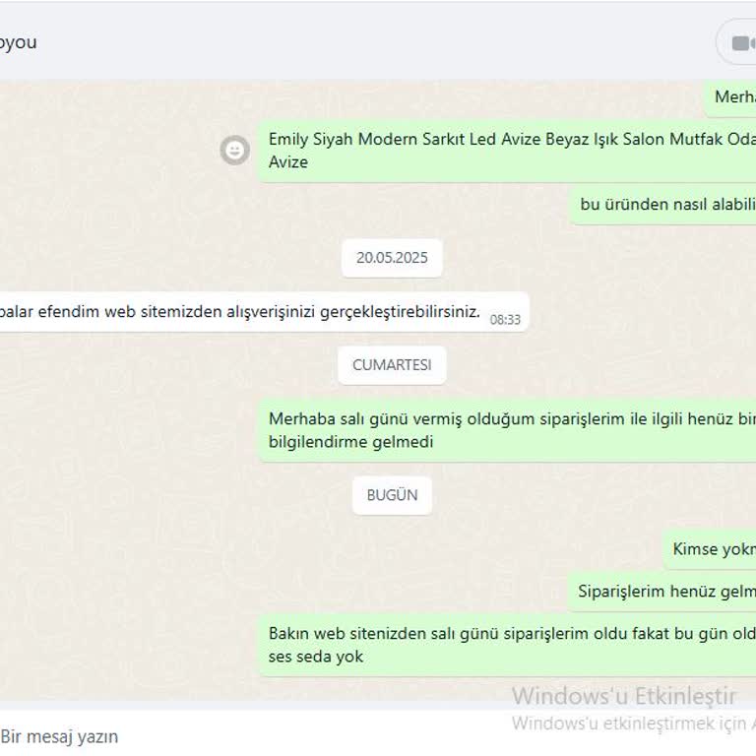Select the 'Siparişlerim henüz gelm' message bubble

[661, 592]
